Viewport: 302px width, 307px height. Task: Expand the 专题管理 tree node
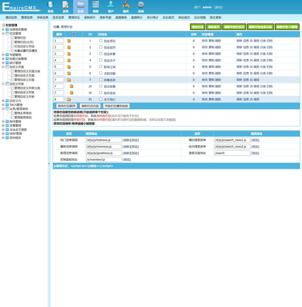[x=3, y=55]
